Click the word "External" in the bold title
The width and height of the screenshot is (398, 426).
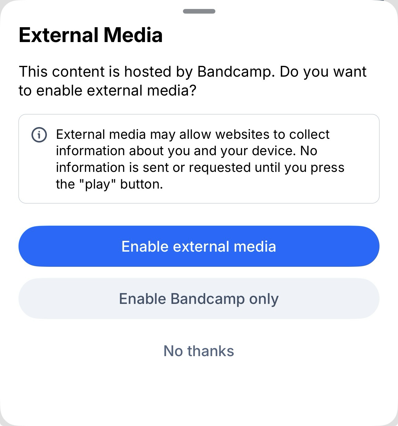click(59, 35)
